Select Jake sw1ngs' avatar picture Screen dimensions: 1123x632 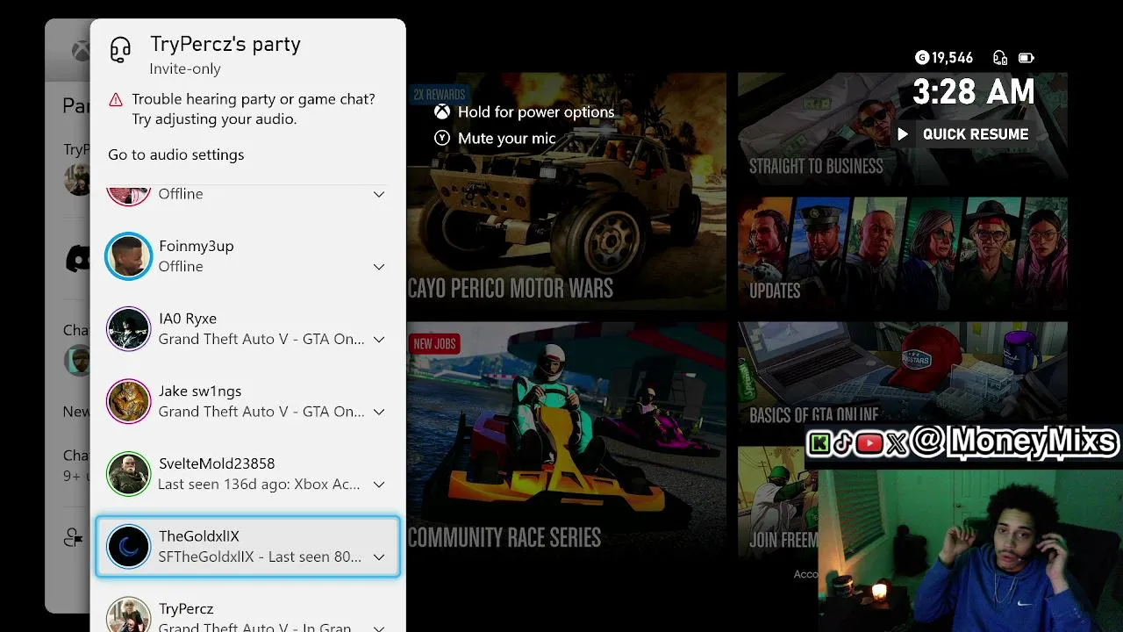128,402
